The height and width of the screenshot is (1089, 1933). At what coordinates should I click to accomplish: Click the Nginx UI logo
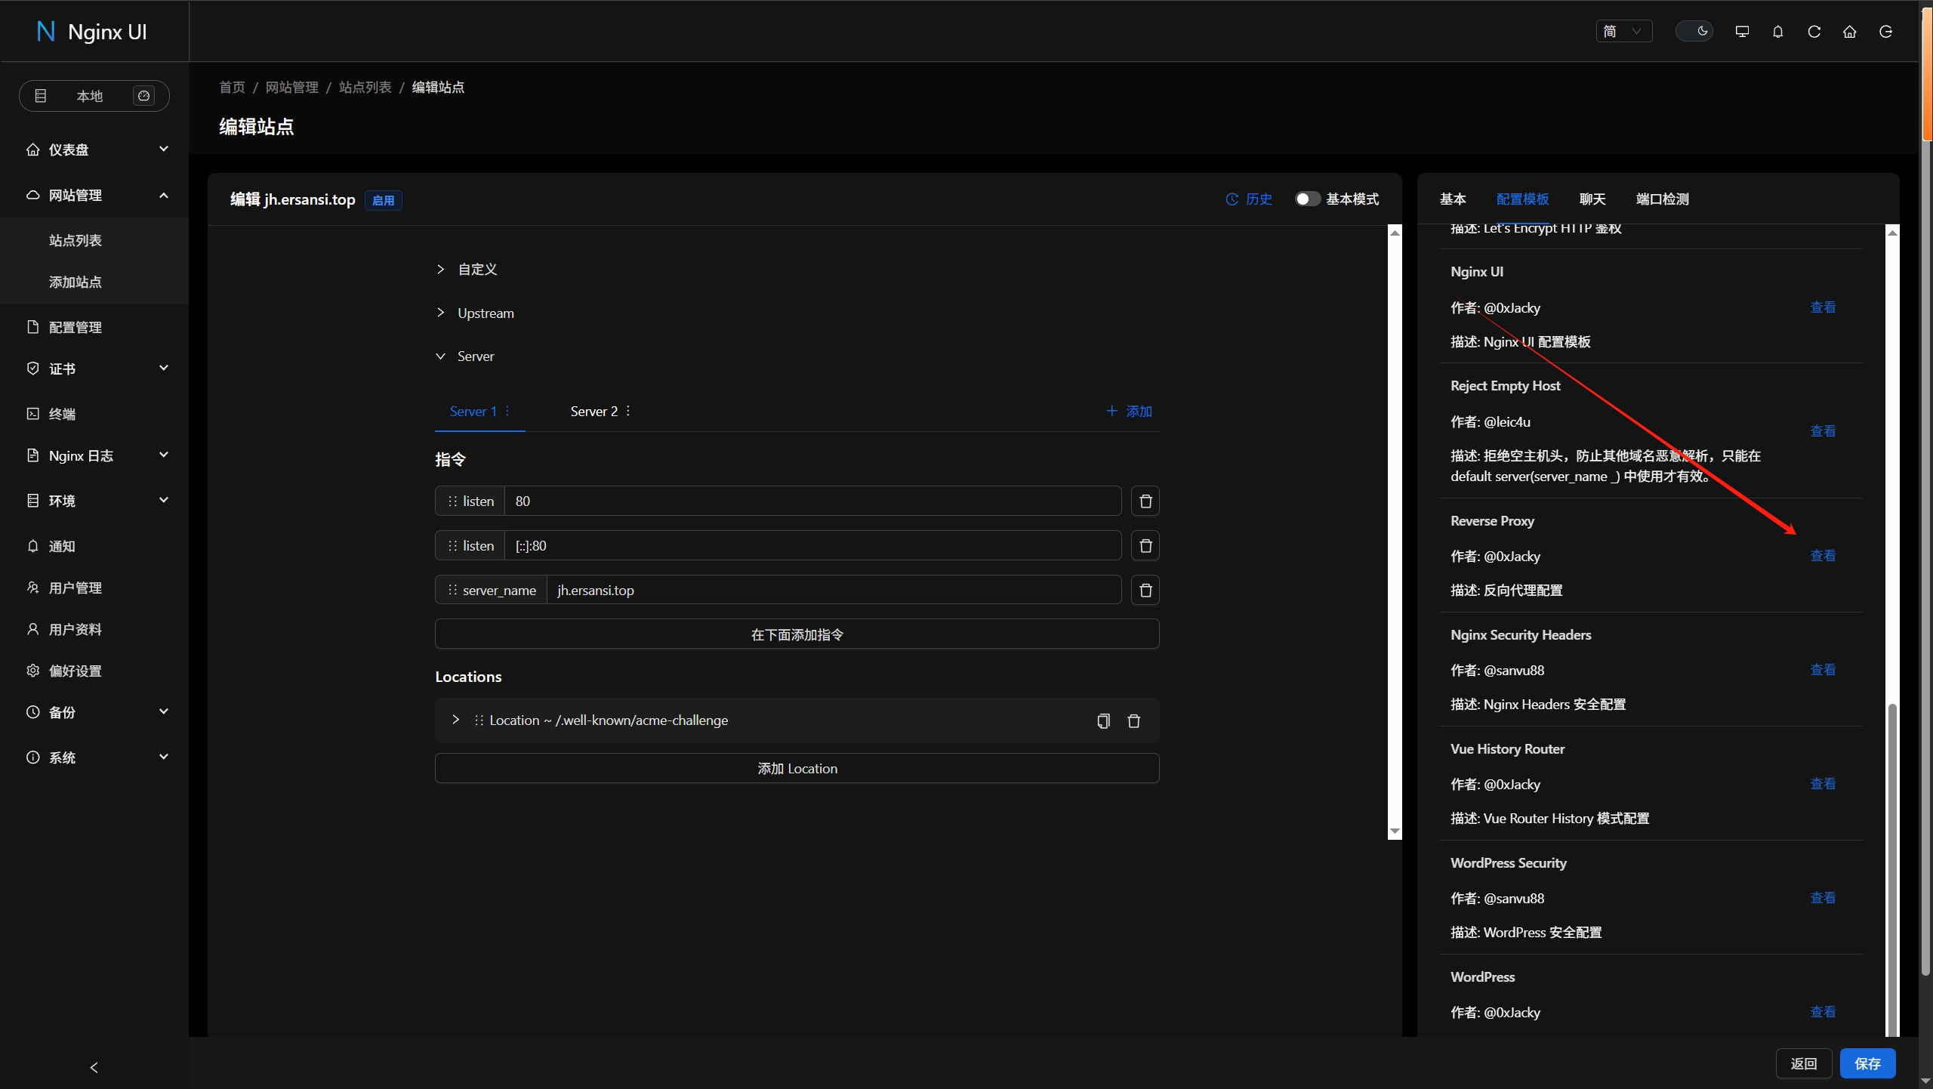point(92,32)
